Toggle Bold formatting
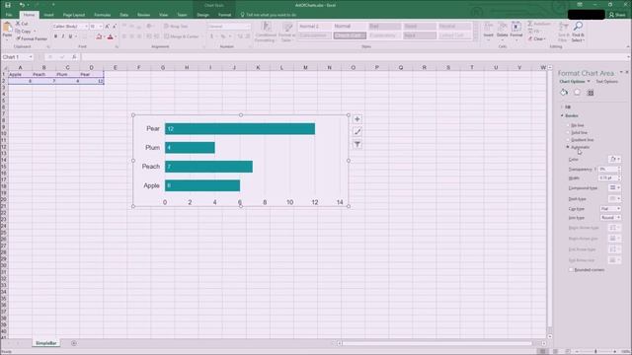 click(55, 36)
